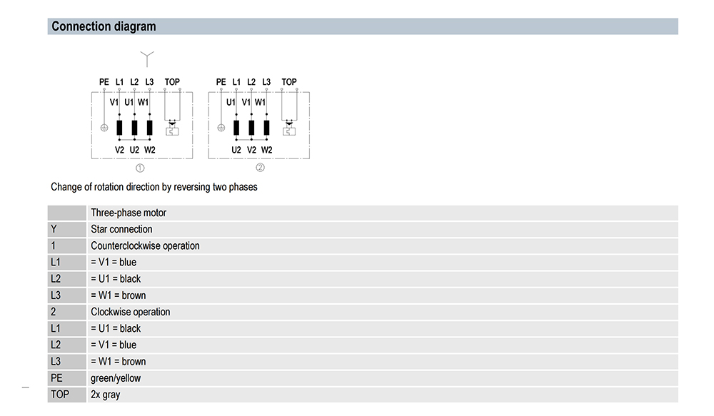Click the TOP label in diagram 2
Image resolution: width=714 pixels, height=416 pixels.
coord(289,82)
